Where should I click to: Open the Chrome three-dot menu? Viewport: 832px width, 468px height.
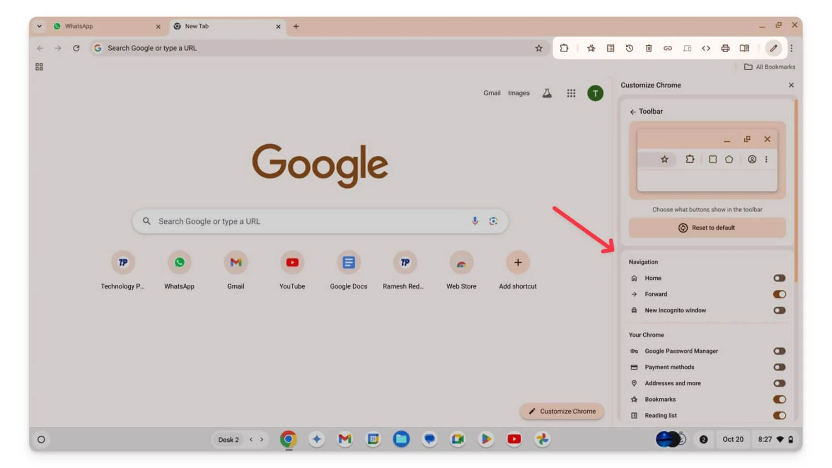pos(791,48)
